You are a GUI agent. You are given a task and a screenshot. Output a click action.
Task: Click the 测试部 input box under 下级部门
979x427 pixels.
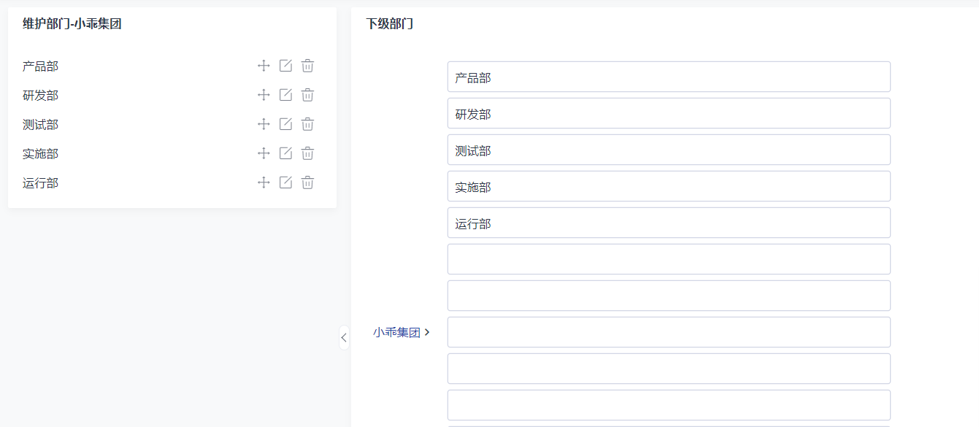[x=668, y=150]
